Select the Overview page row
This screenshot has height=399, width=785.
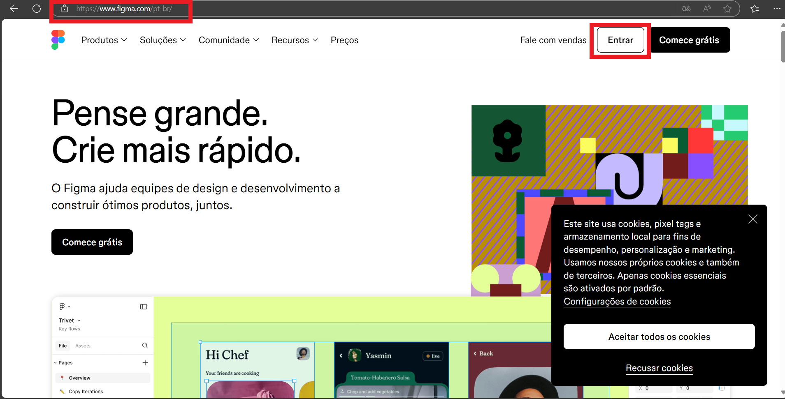pos(102,378)
